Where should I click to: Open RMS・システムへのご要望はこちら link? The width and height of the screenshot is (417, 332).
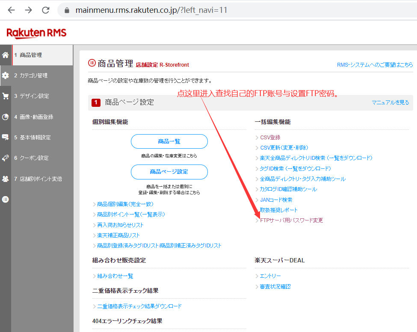(375, 65)
